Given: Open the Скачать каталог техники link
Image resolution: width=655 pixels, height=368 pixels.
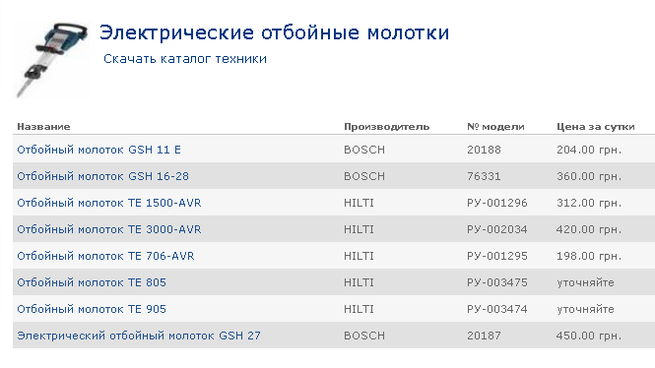Looking at the screenshot, I should tap(185, 59).
